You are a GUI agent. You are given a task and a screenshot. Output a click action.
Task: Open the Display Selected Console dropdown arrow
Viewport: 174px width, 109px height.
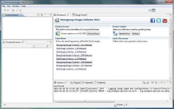click(x=159, y=83)
